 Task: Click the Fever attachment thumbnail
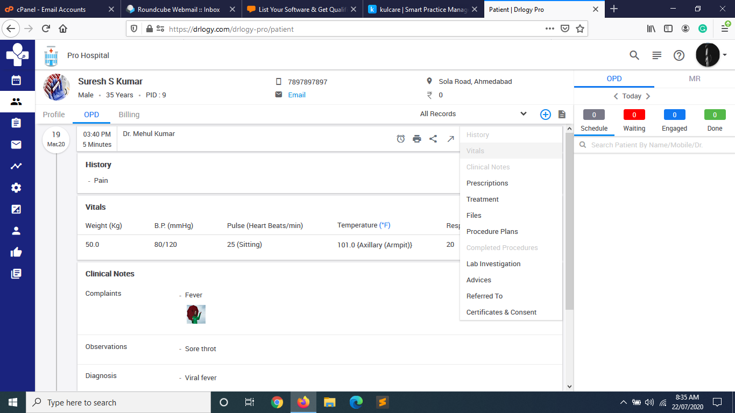click(196, 314)
